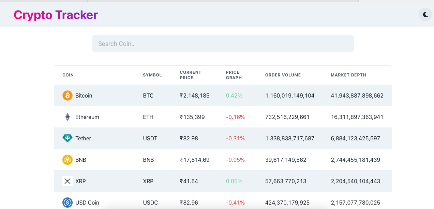Click the Search Coin input field
Viewport: 434px width, 209px height.
(x=223, y=43)
